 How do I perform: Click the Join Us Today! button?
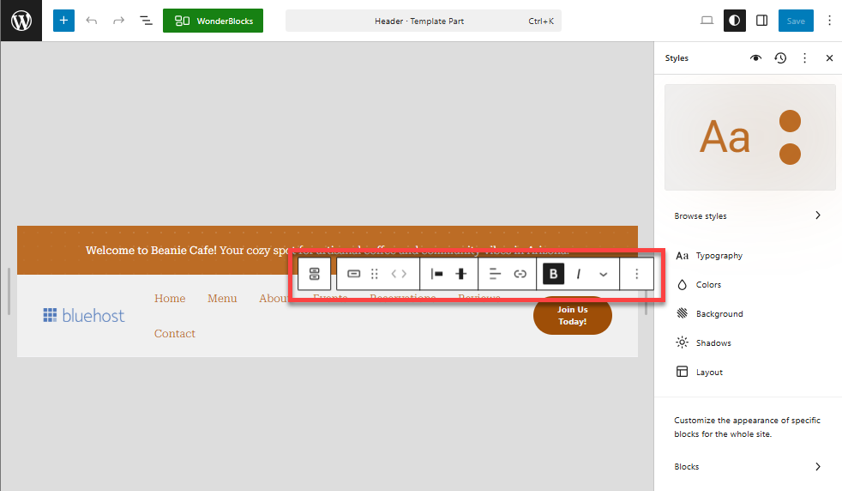pos(572,315)
